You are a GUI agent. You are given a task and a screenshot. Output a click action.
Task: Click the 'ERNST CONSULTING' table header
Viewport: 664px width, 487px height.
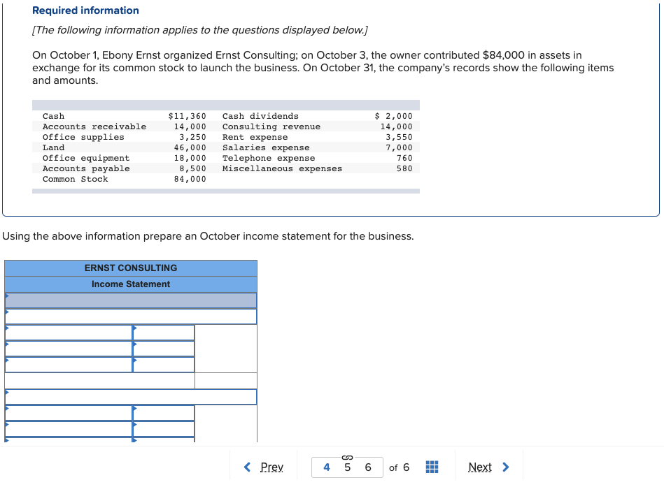[x=131, y=268]
